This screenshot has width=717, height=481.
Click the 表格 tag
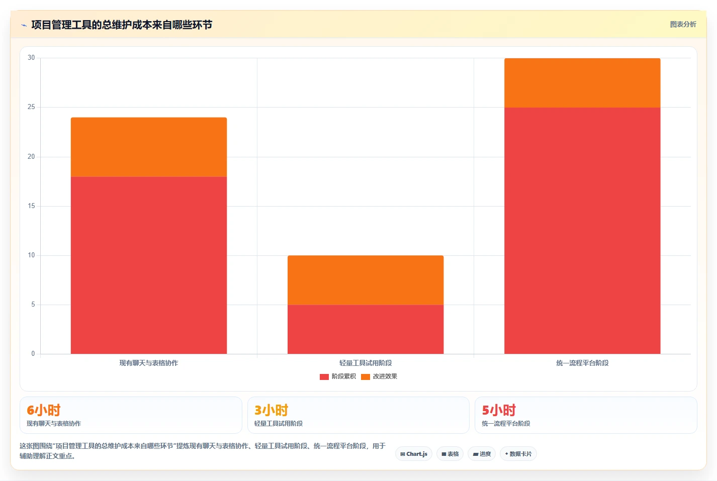450,454
